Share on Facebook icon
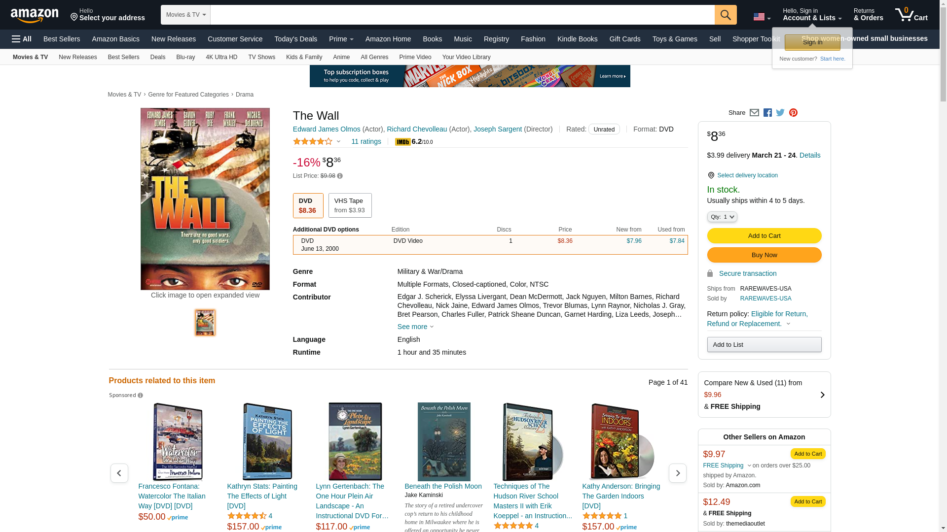The width and height of the screenshot is (947, 532). pos(767,113)
